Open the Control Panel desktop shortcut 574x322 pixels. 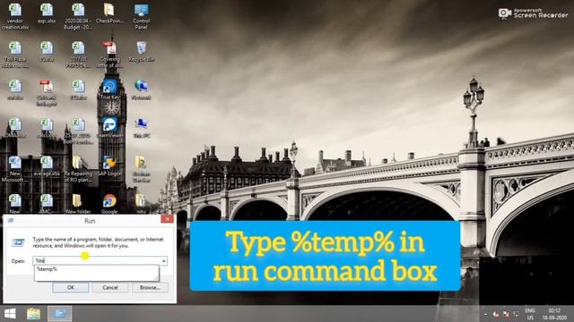pyautogui.click(x=141, y=16)
